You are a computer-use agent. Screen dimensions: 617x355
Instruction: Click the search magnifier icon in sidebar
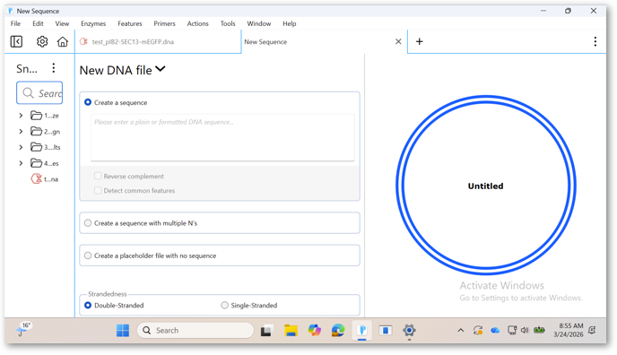coord(28,93)
